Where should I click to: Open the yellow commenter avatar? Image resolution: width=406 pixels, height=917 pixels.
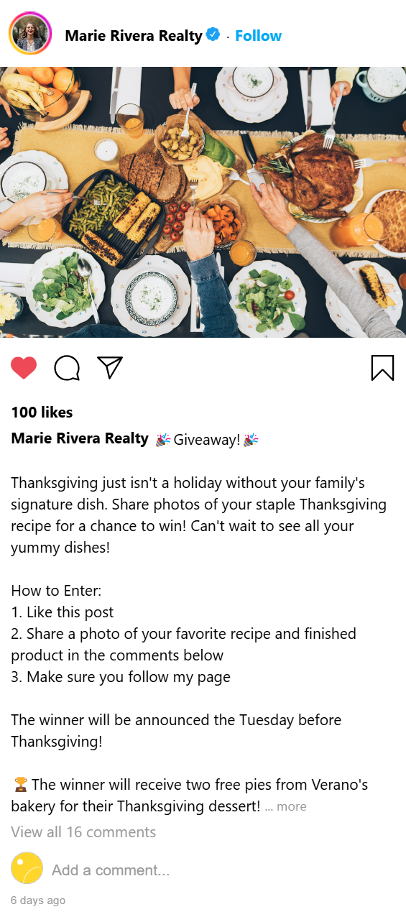click(x=27, y=868)
